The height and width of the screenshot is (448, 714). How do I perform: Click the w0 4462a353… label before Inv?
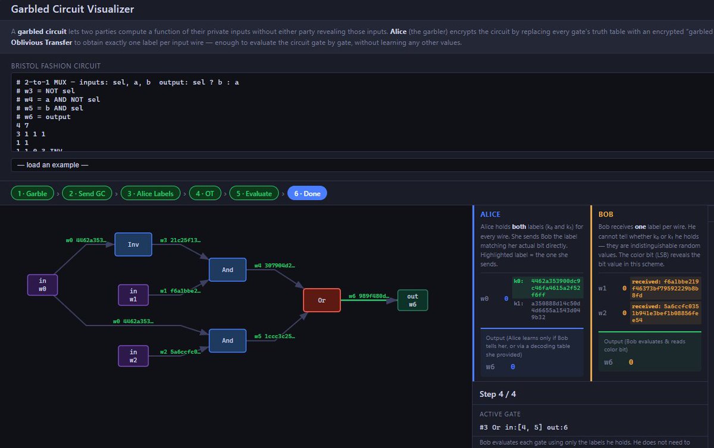click(x=86, y=240)
